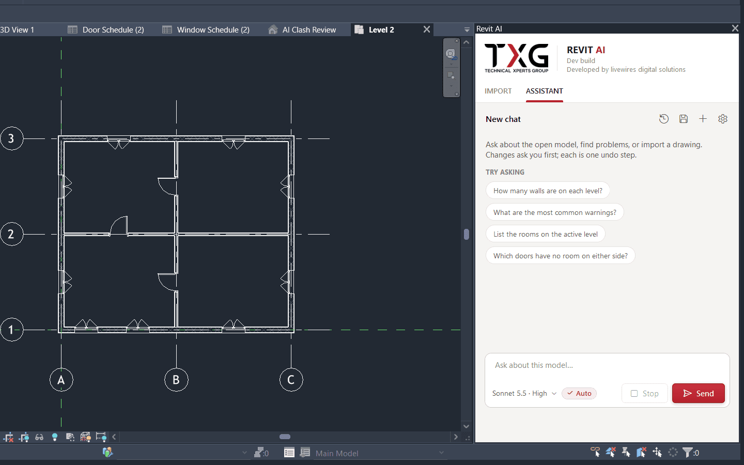Viewport: 744px width, 465px height.
Task: Toggle the Select Pinned Elements icon
Action: [x=626, y=452]
